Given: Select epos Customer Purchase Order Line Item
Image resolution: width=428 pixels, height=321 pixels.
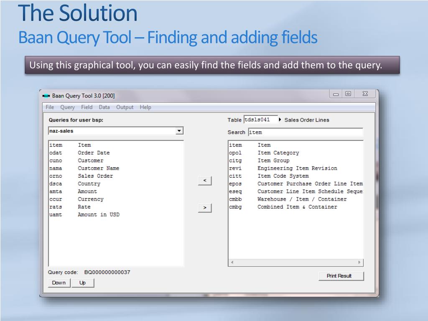Looking at the screenshot, I should (296, 184).
